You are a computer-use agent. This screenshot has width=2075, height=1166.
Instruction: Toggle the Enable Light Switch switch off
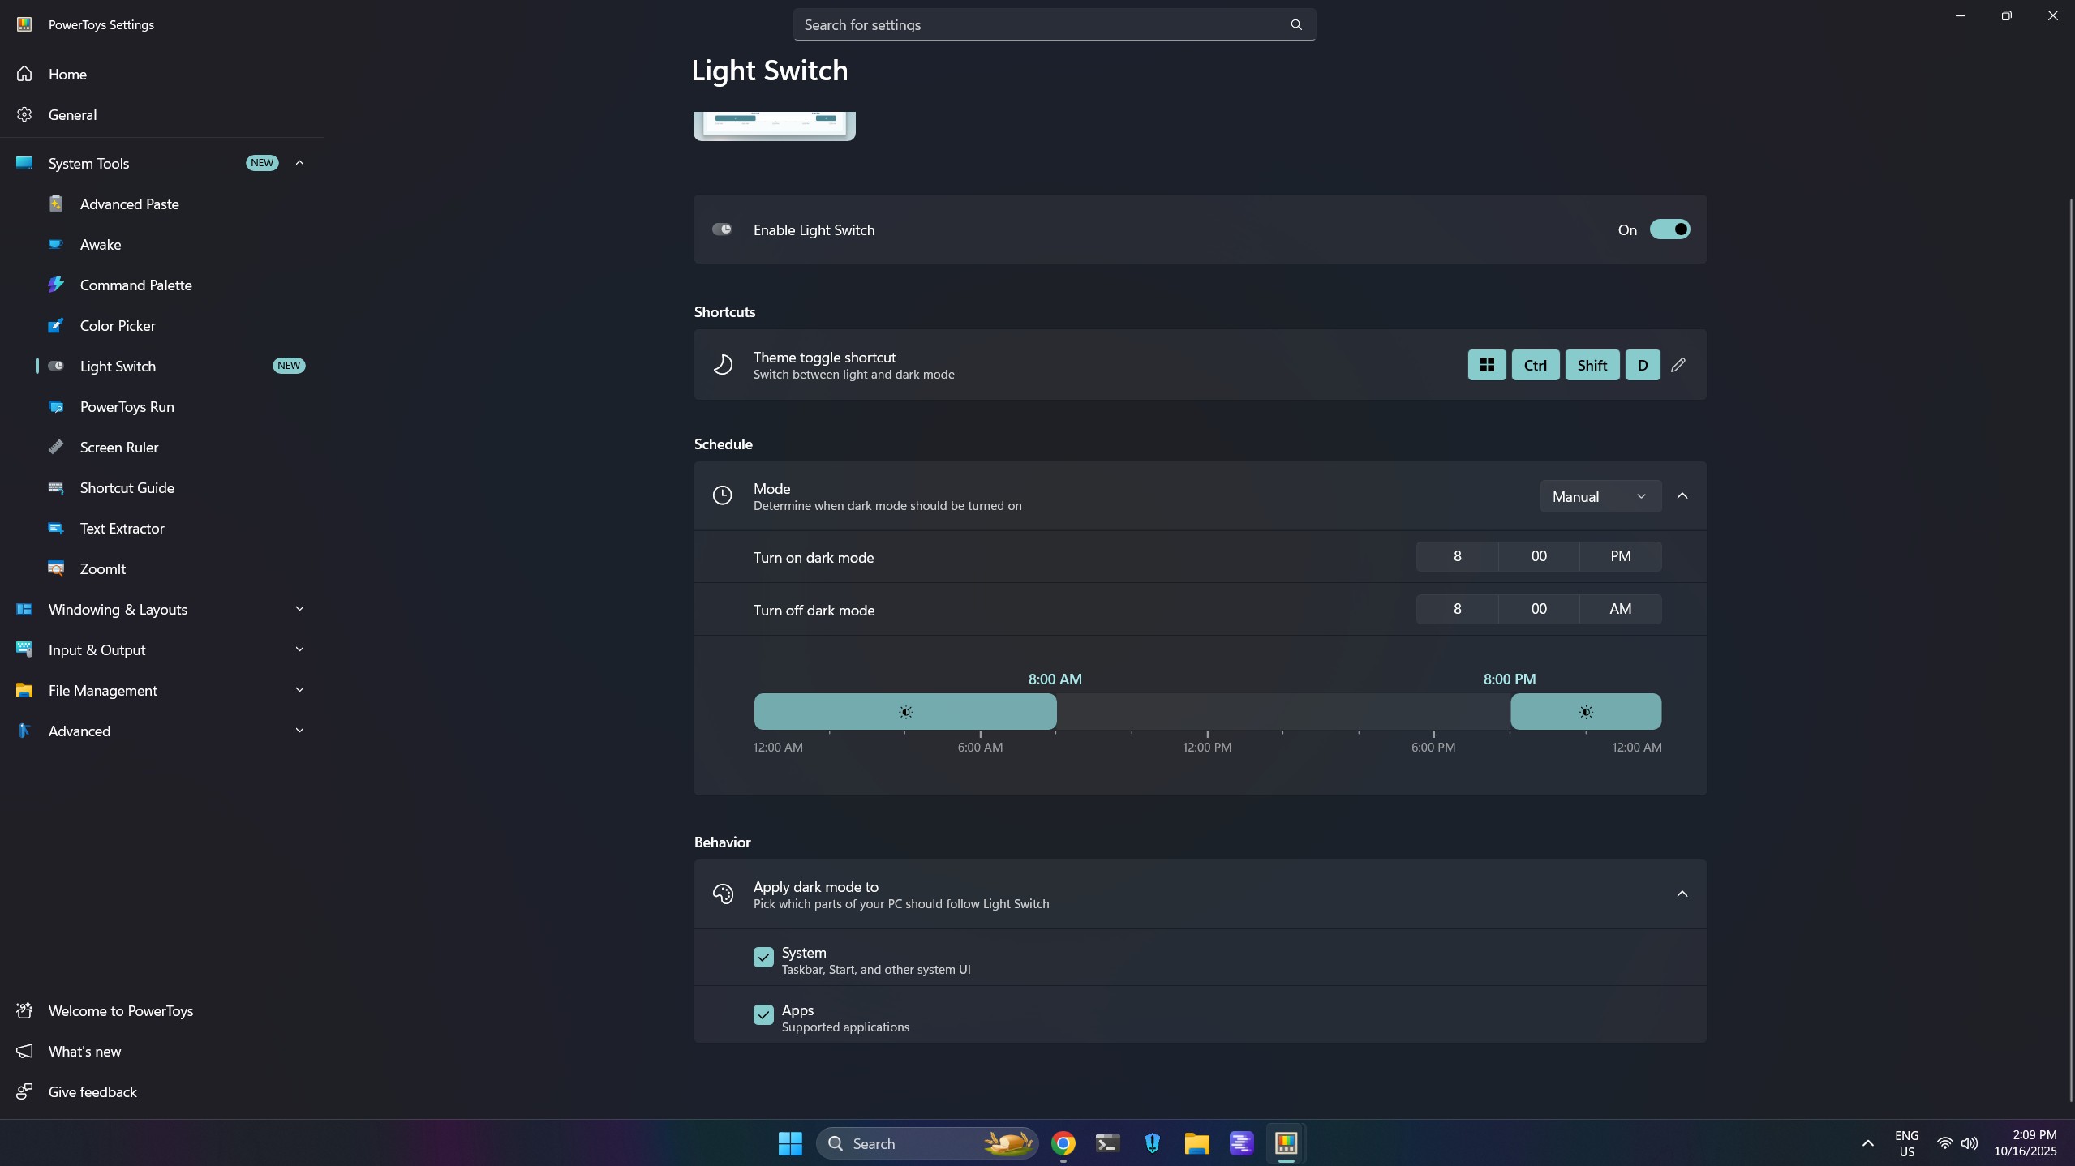coord(1669,229)
